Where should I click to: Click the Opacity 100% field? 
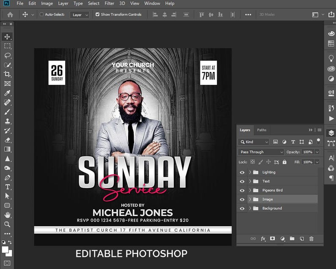(x=308, y=152)
